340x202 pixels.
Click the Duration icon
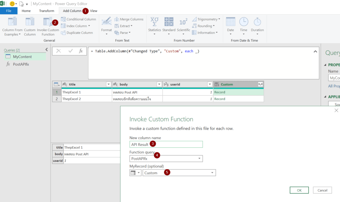(257, 22)
